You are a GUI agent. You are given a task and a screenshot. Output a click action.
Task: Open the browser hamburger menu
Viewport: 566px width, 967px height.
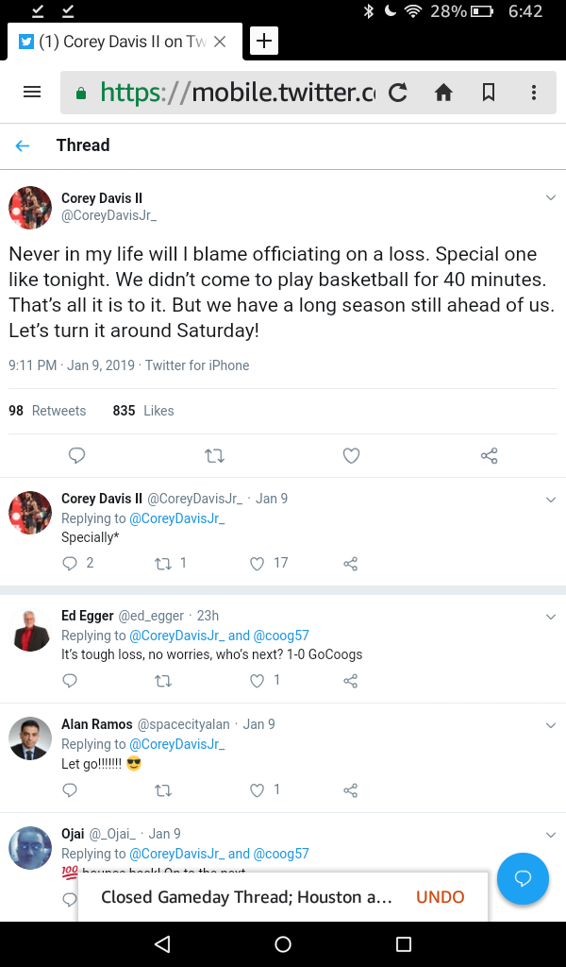(32, 93)
